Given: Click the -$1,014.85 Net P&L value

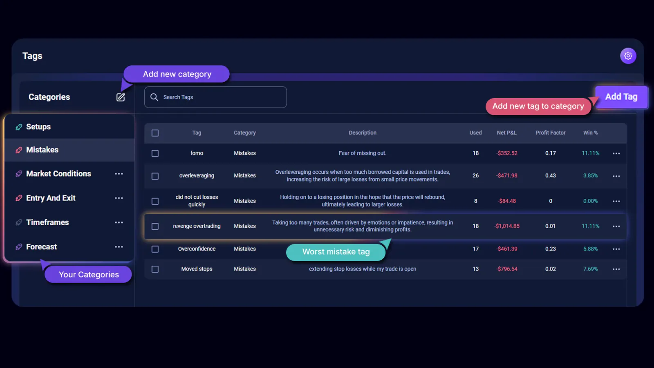Looking at the screenshot, I should (507, 226).
